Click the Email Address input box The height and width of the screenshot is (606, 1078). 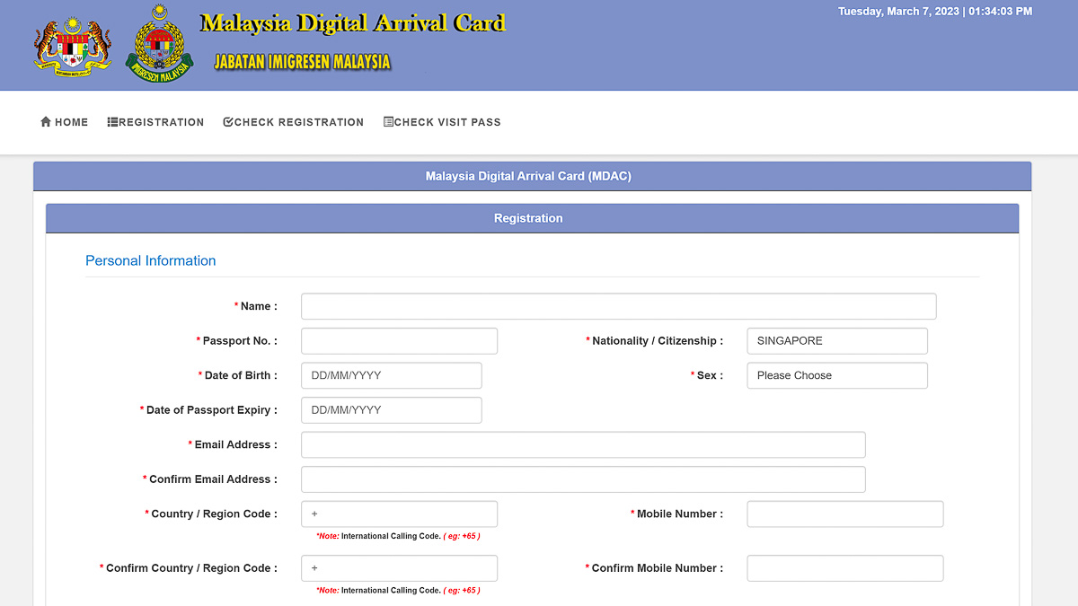[583, 444]
